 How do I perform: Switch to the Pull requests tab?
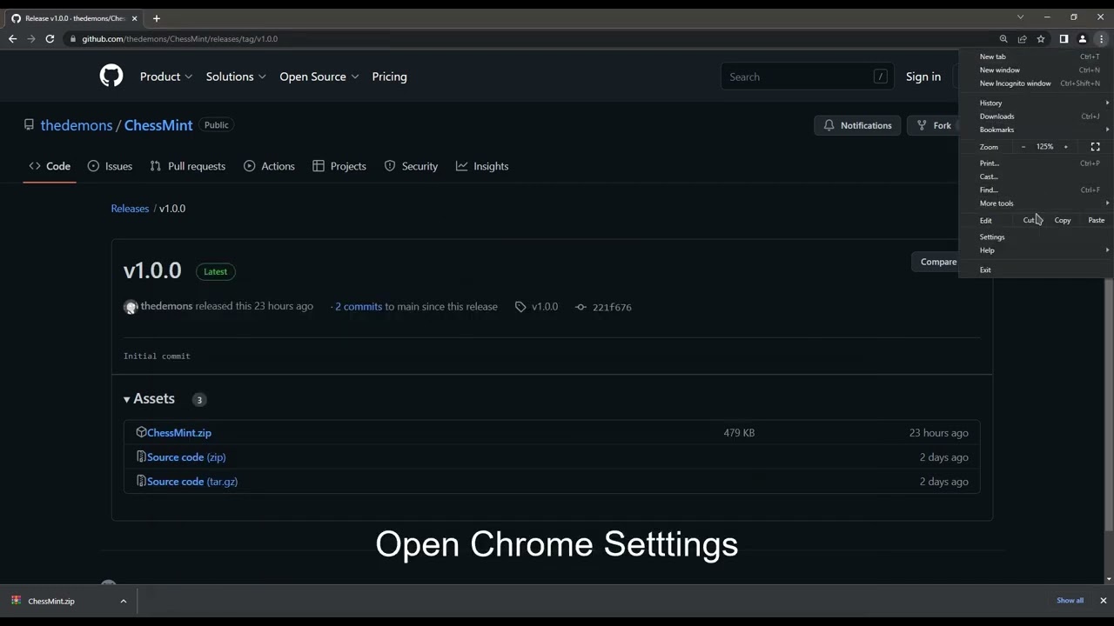187,166
